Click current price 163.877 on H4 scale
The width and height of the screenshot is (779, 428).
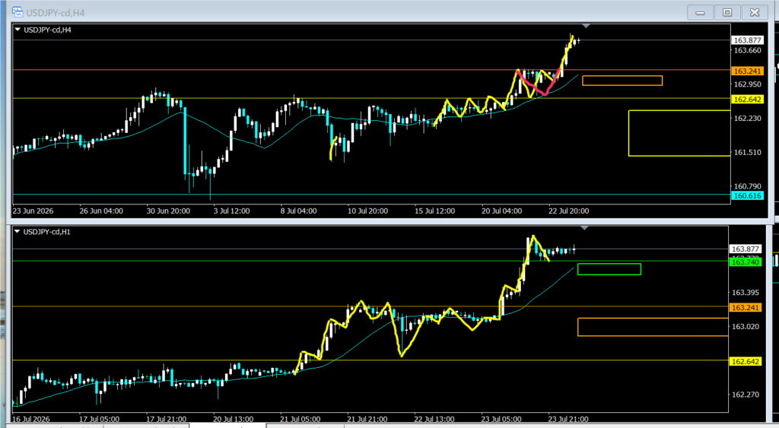pyautogui.click(x=747, y=40)
